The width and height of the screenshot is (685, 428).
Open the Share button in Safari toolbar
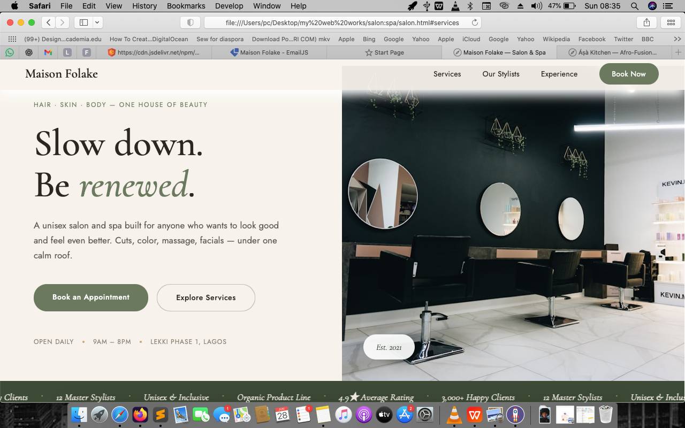pyautogui.click(x=646, y=22)
